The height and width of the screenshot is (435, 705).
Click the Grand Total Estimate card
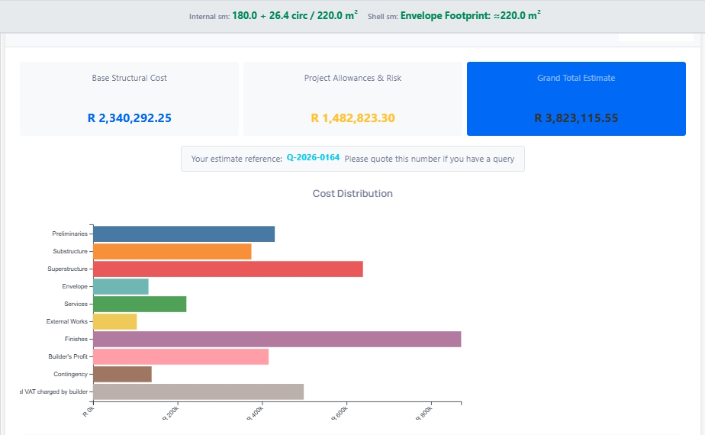[576, 98]
